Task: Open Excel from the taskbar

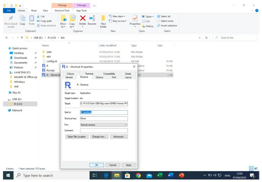Action: 159,175
